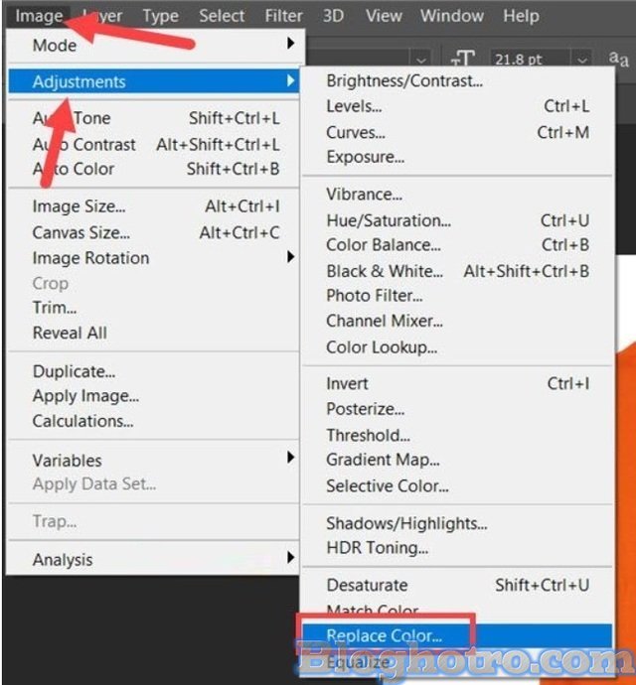Open Brightness/Contrast adjustment
636x685 pixels.
[x=404, y=81]
